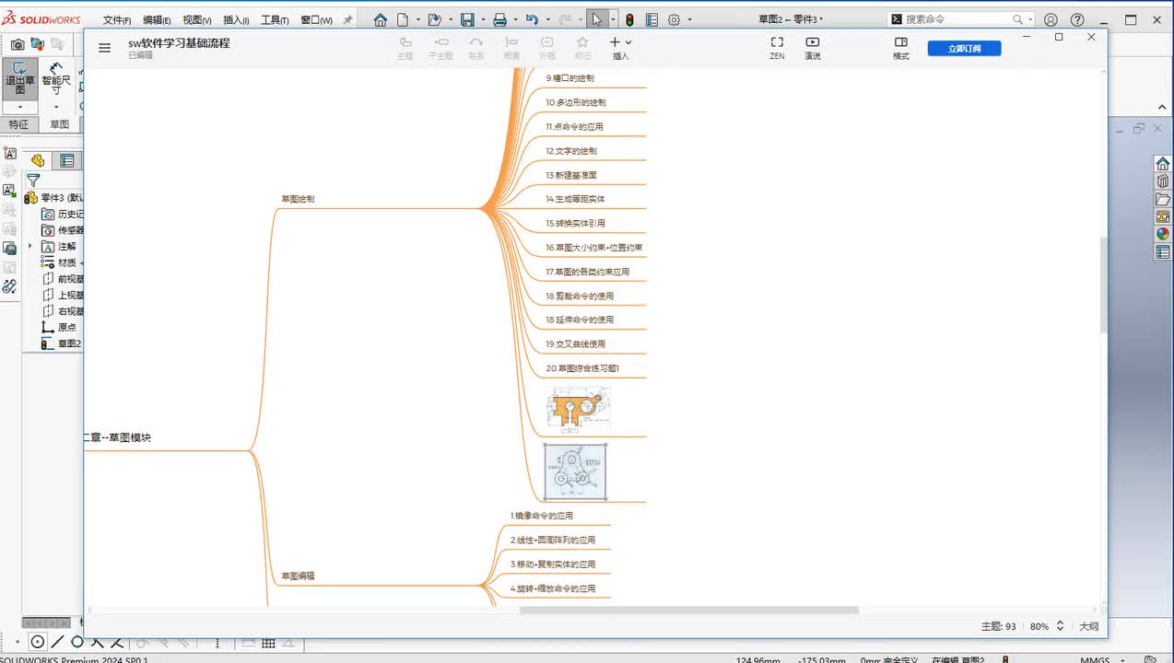Open the File (文件) menu
This screenshot has width=1174, height=663.
click(x=117, y=19)
